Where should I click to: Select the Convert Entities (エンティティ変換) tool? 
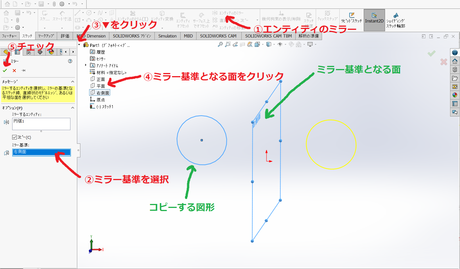(162, 16)
